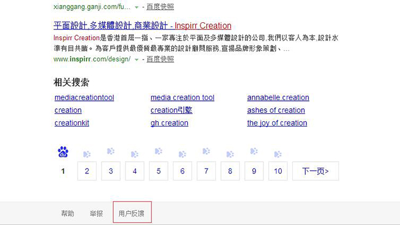Search related term ashes of creation

coord(276,110)
